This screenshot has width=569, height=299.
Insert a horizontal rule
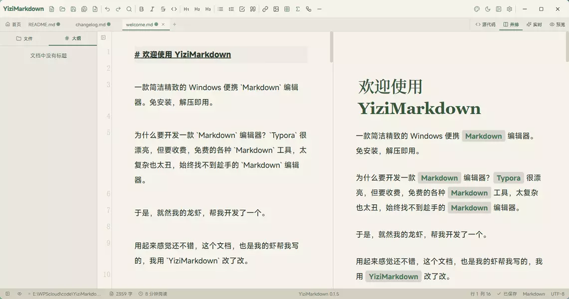click(319, 9)
